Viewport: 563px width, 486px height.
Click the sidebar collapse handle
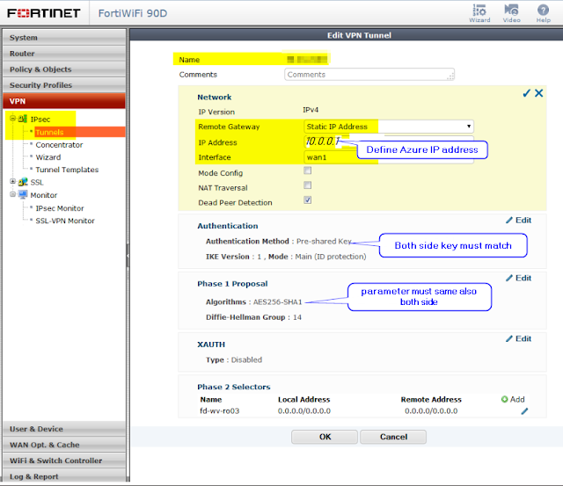coord(128,256)
